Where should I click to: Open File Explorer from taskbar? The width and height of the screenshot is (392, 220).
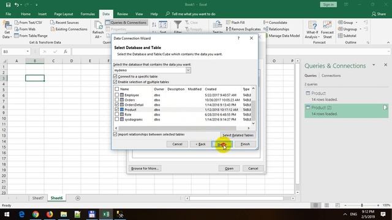click(x=64, y=215)
